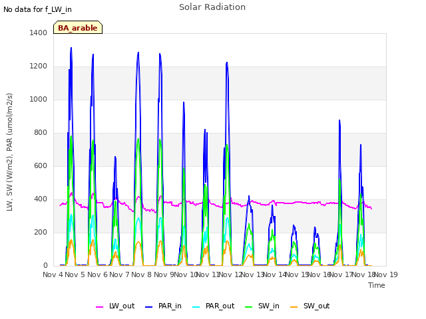
Task: Click the 1400 y-axis tick label
Action: pos(39,33)
